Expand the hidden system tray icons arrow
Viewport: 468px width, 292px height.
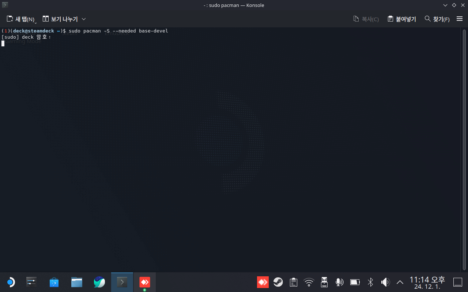click(x=400, y=282)
